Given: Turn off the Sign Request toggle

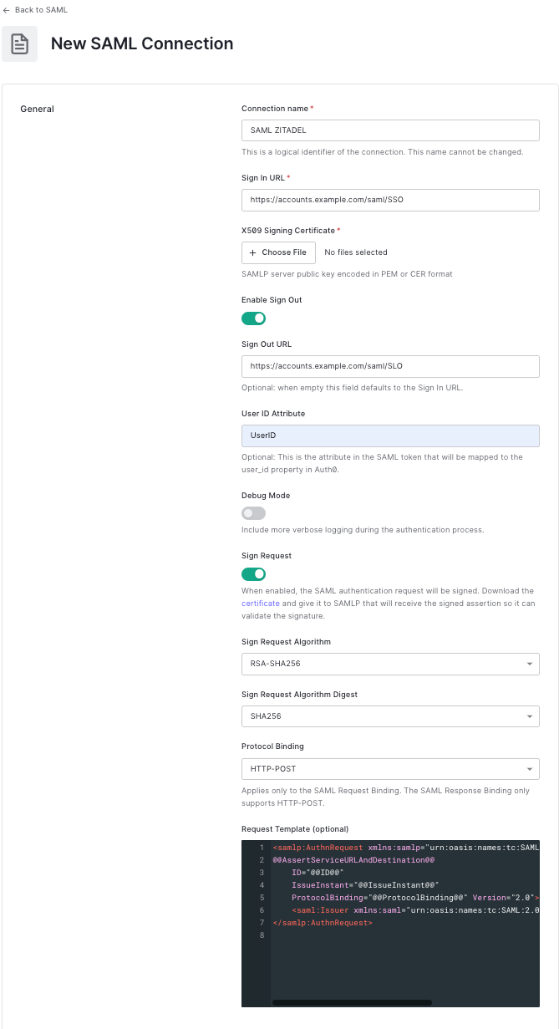Looking at the screenshot, I should coord(253,574).
